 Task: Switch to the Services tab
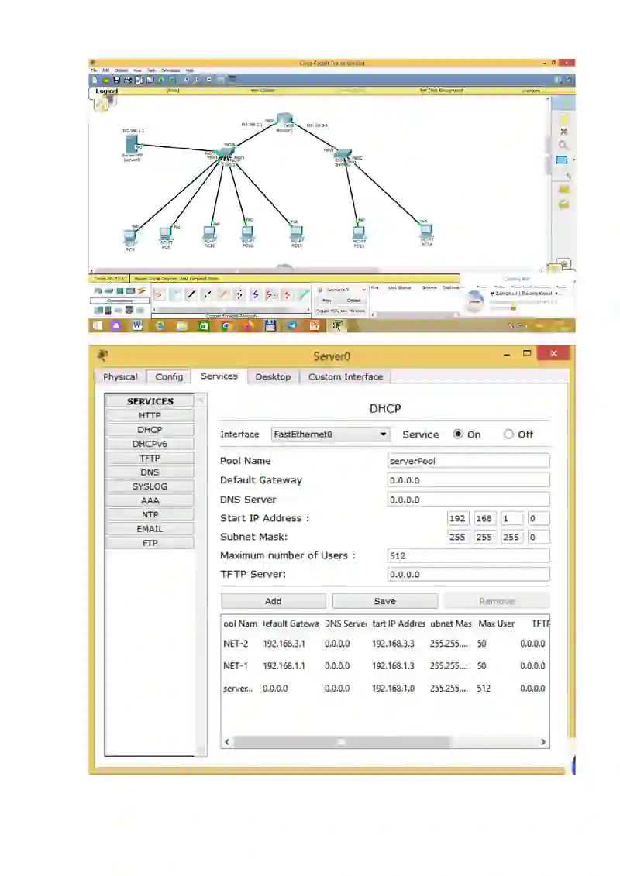click(x=219, y=376)
